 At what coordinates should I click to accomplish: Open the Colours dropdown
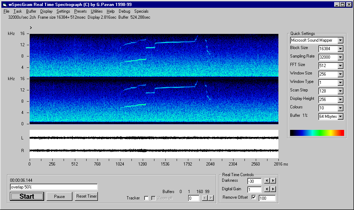[x=341, y=108]
